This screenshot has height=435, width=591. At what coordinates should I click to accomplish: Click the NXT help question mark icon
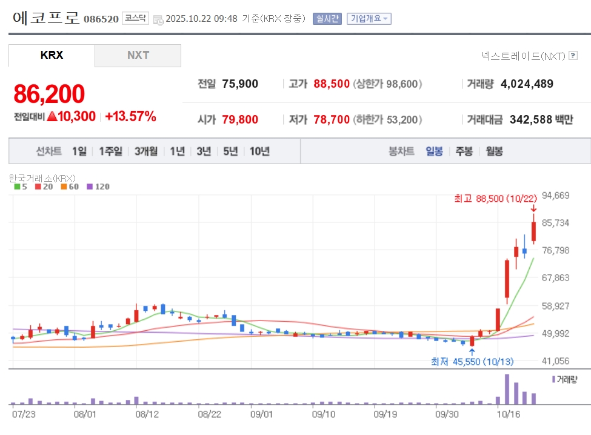pyautogui.click(x=573, y=56)
